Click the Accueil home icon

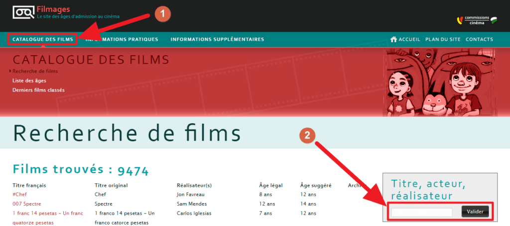(x=394, y=39)
